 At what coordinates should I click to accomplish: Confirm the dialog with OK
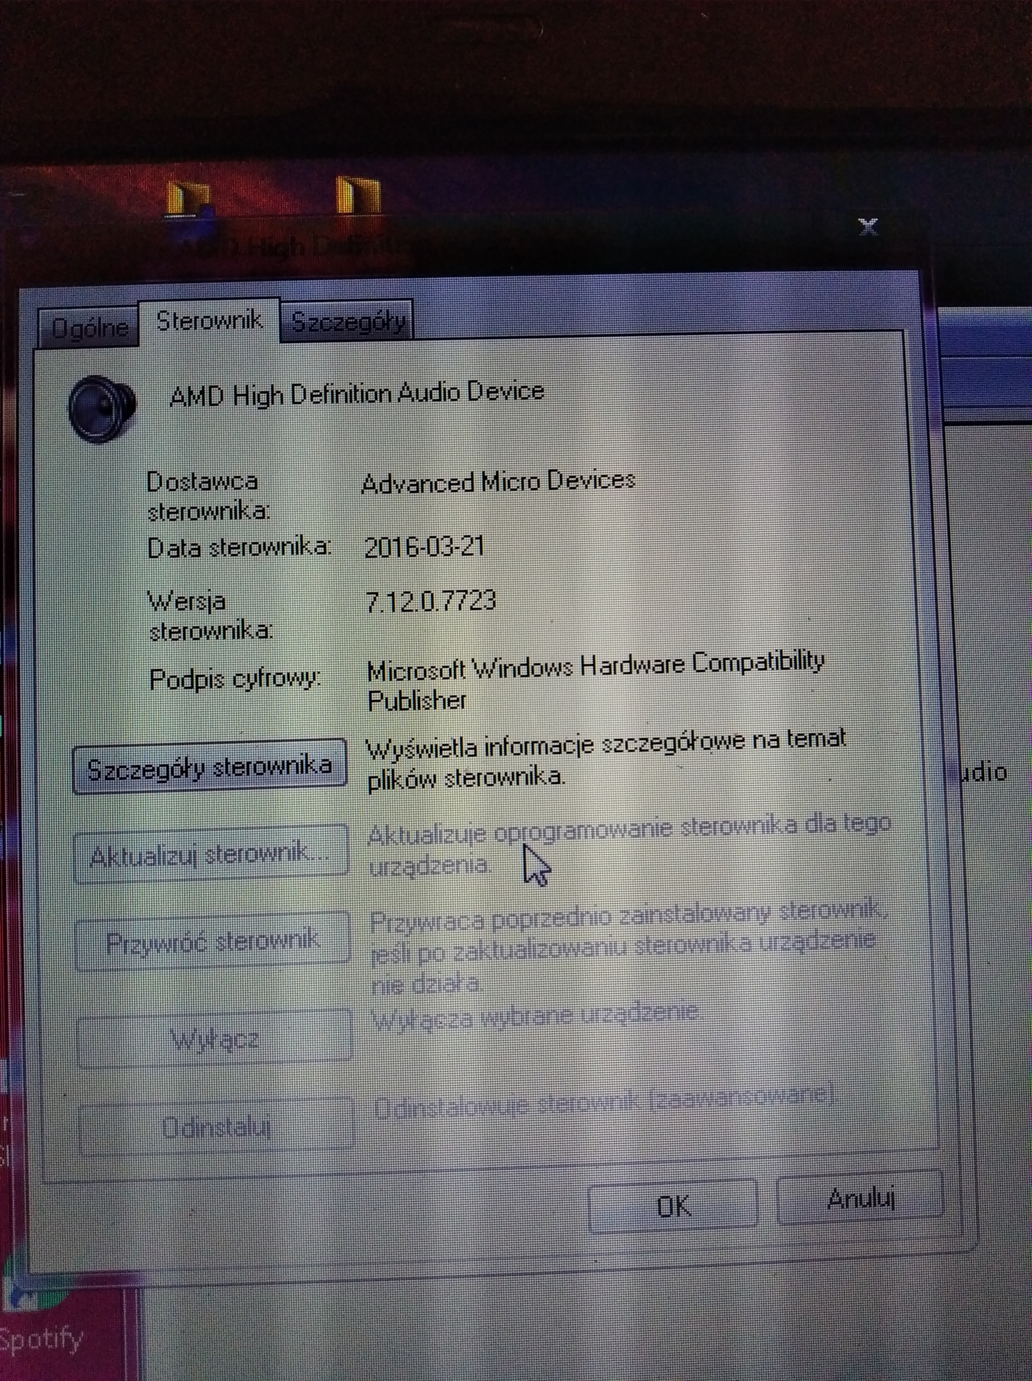(x=673, y=1206)
